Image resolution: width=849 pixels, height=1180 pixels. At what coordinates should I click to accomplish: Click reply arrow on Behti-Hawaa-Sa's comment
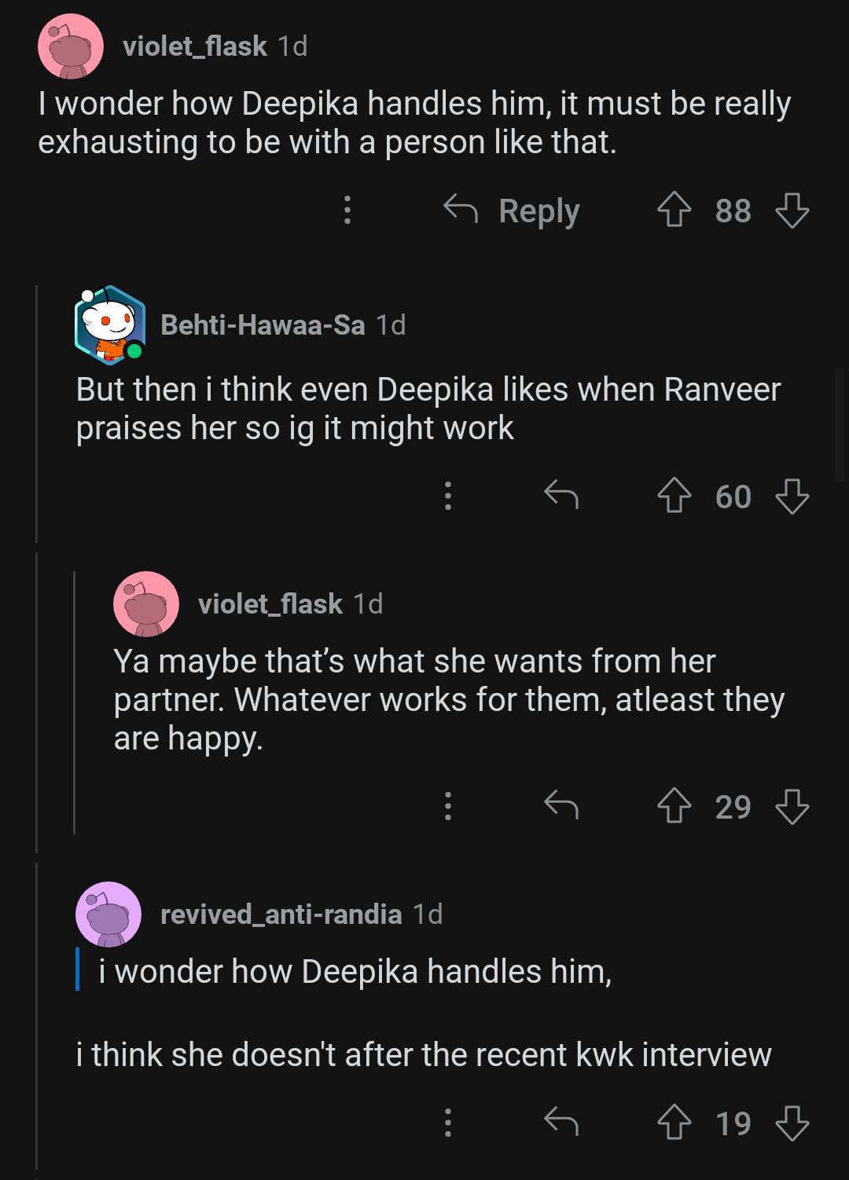[x=561, y=496]
